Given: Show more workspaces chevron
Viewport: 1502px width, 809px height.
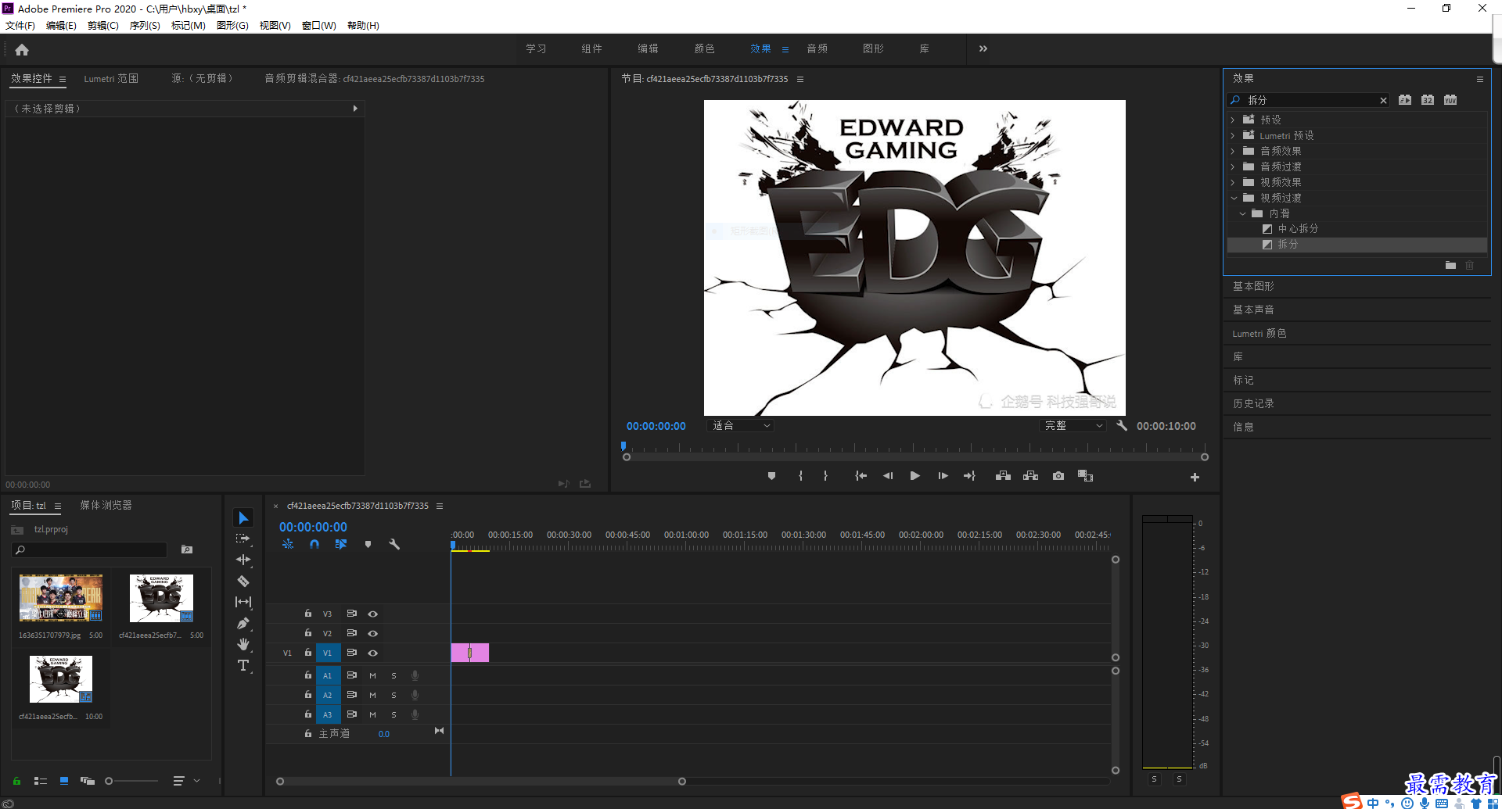Looking at the screenshot, I should [x=983, y=48].
